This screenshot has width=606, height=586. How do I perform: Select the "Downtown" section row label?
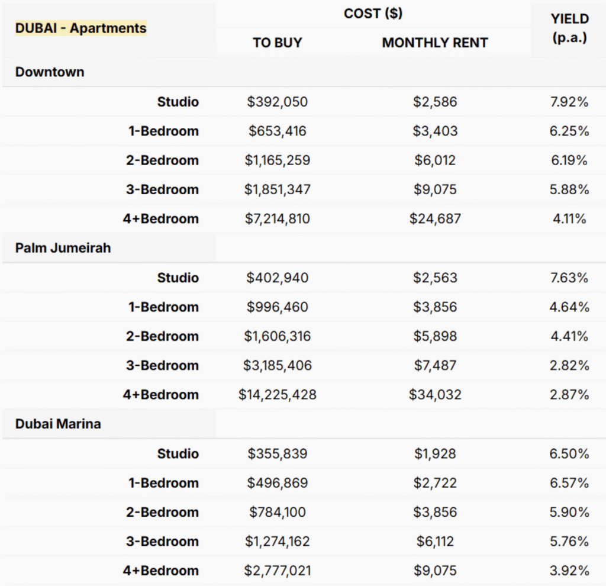pos(50,72)
